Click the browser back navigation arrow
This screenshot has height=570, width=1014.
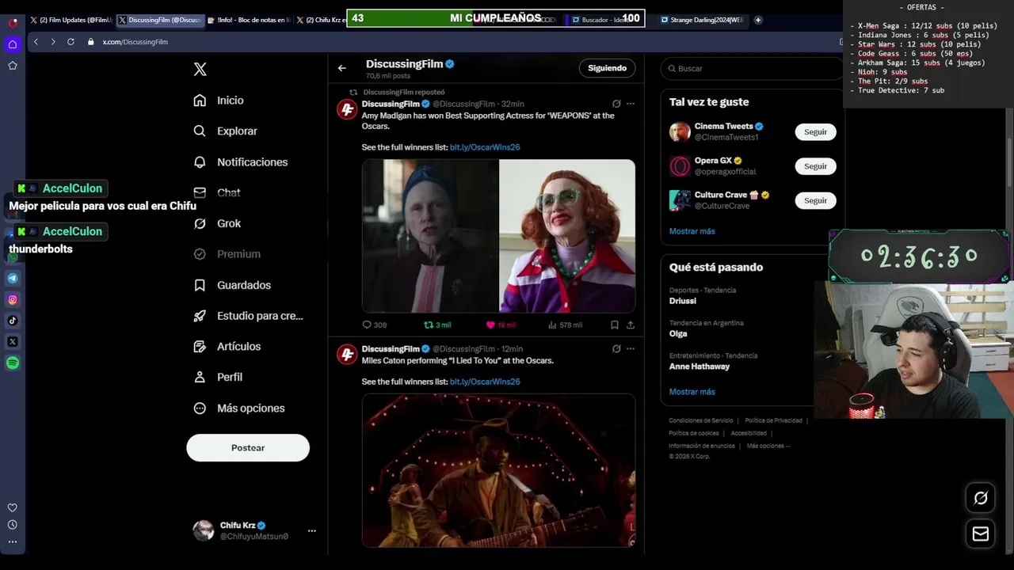coord(36,42)
